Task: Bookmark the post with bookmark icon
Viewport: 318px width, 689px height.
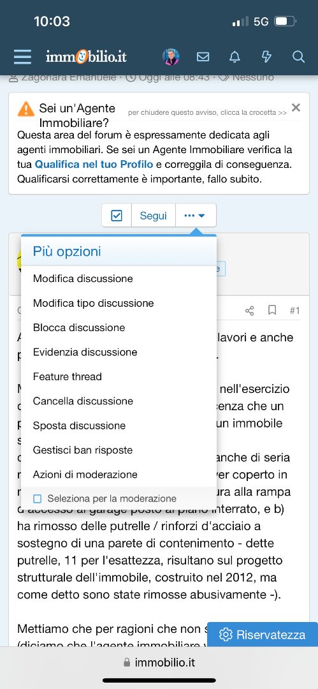Action: click(272, 311)
